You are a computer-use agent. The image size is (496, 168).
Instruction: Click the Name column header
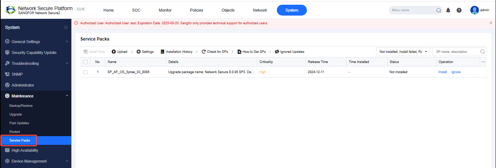click(112, 62)
